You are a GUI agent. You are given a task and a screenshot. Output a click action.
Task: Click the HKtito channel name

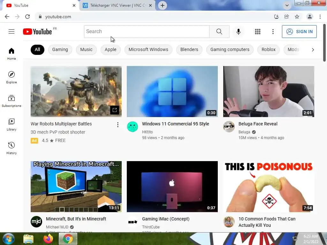coord(148,132)
